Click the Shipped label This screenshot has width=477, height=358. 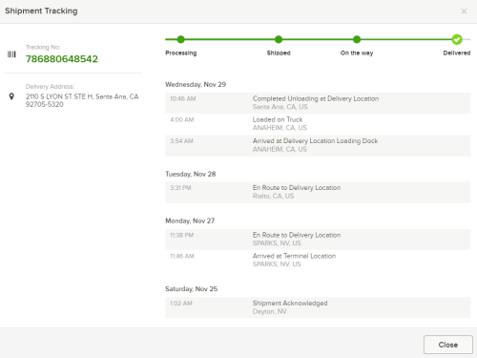click(279, 53)
